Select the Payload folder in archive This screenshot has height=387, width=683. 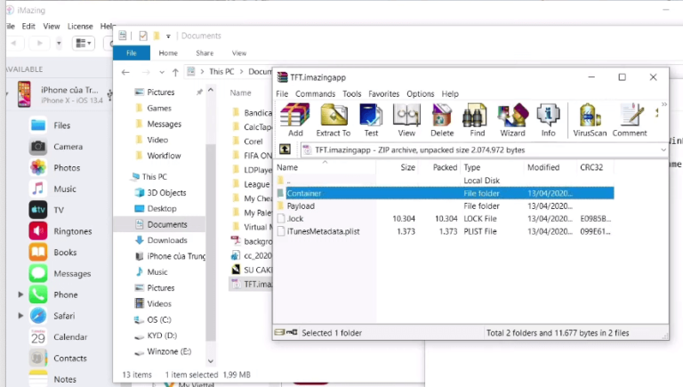pyautogui.click(x=301, y=206)
